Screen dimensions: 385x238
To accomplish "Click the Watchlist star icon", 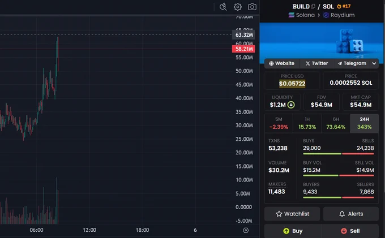I will tap(279, 214).
